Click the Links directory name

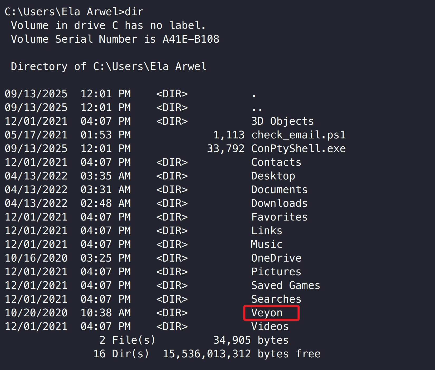267,231
